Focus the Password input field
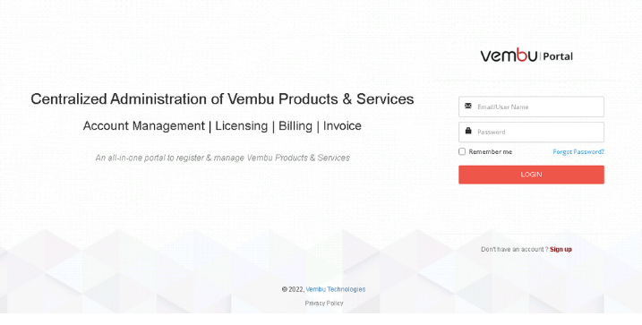 tap(531, 132)
